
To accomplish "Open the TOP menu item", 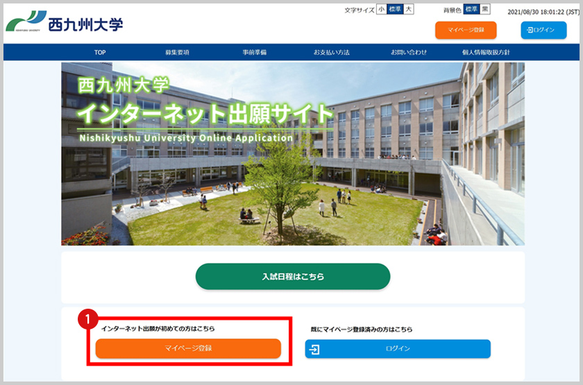I will 100,53.
